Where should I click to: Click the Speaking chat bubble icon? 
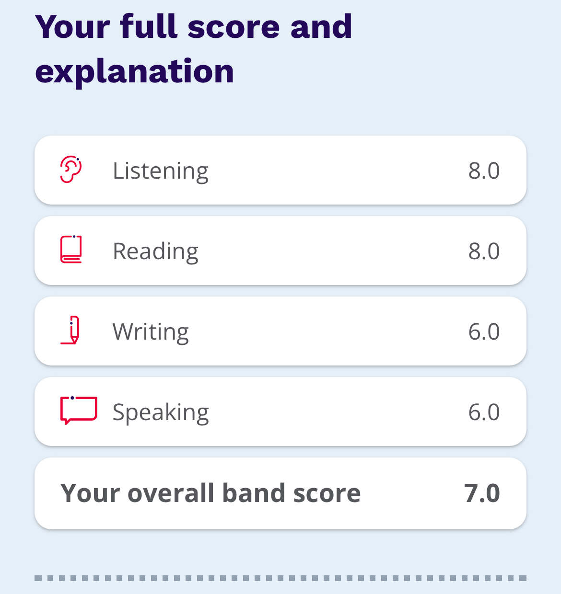79,411
